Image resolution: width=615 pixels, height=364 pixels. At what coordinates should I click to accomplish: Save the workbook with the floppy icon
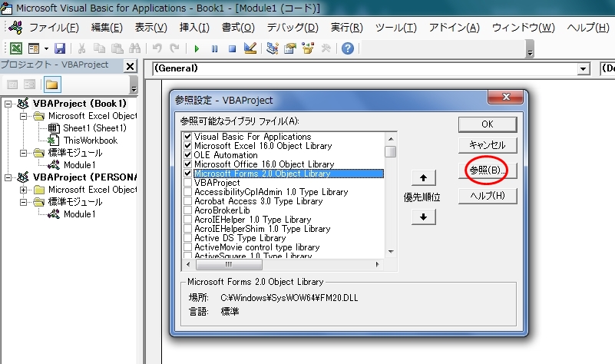[60, 48]
